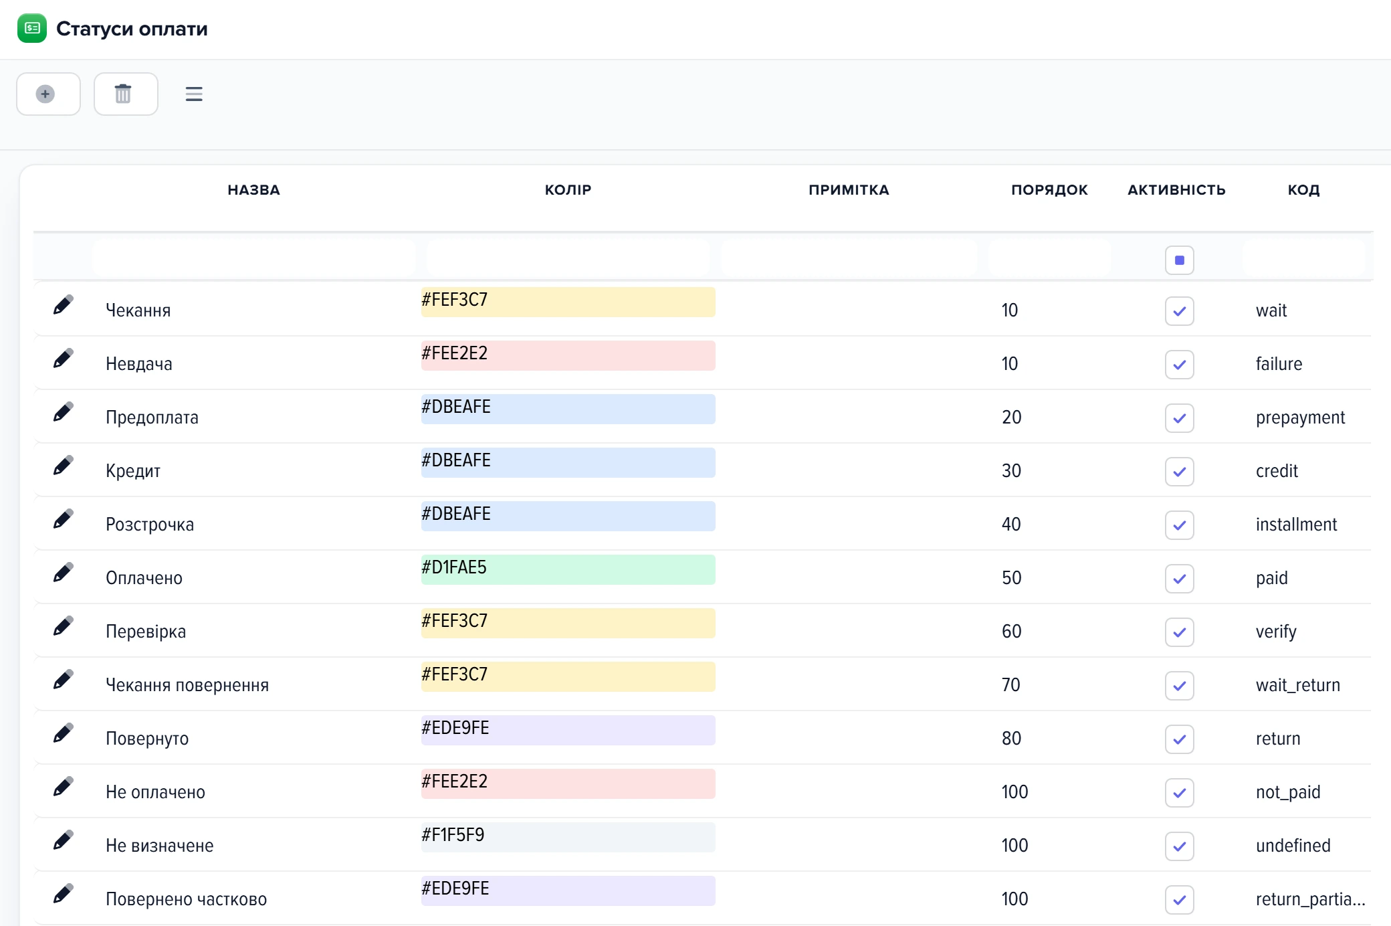Image resolution: width=1391 pixels, height=926 pixels.
Task: Click the Оплачено status name
Action: 144,578
